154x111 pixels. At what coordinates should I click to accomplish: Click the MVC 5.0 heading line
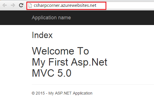coord(52,73)
